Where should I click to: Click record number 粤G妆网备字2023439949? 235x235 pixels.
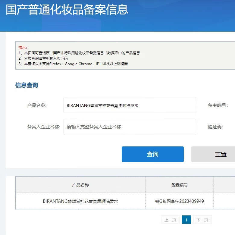coord(179,201)
